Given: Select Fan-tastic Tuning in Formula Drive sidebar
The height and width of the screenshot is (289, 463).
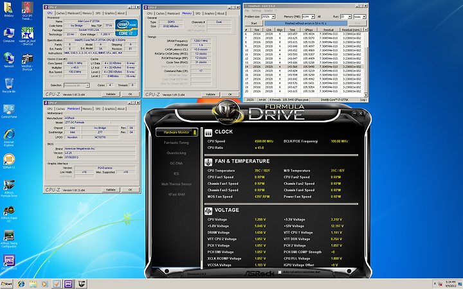Looking at the screenshot, I should click(x=176, y=143).
